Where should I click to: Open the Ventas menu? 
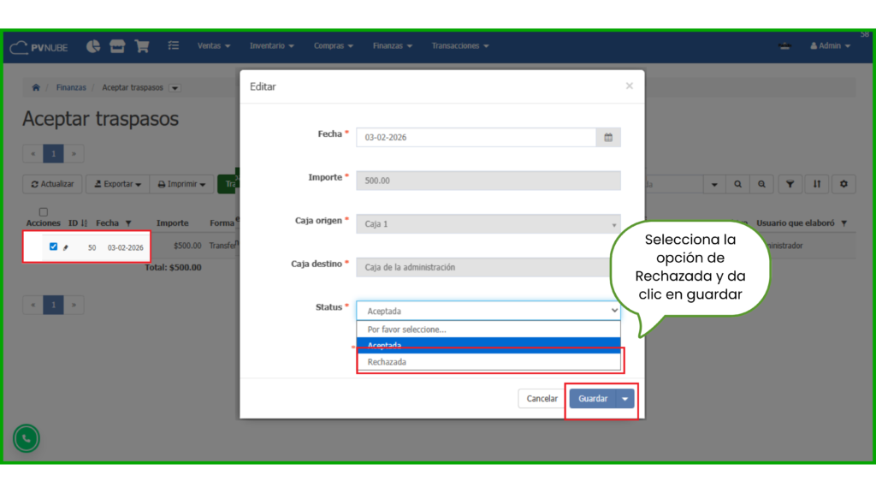[214, 46]
